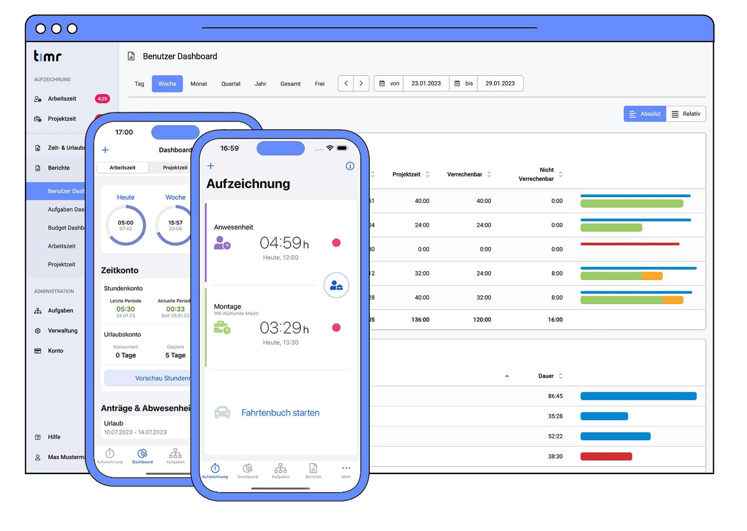Tap the Anwesenheit person clock icon
The height and width of the screenshot is (531, 747).
pos(222,243)
